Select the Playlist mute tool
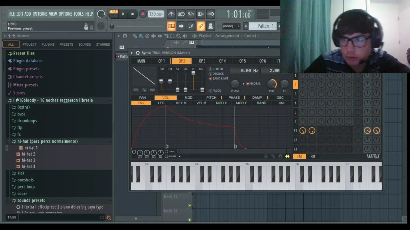This screenshot has height=230, width=410. point(154,36)
